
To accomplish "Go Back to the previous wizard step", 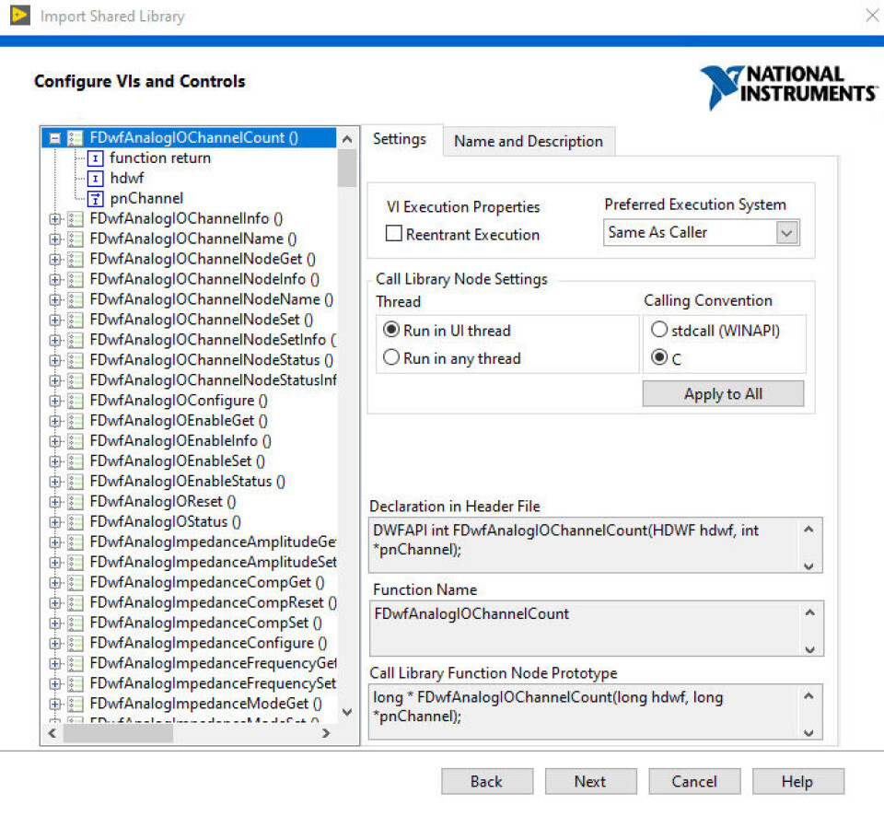I will click(486, 782).
